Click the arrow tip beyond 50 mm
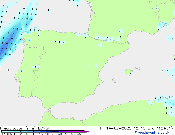The height and width of the screenshot is (135, 175). (87, 132)
